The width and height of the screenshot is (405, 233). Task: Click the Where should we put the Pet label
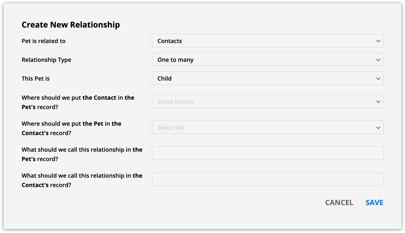(x=71, y=128)
